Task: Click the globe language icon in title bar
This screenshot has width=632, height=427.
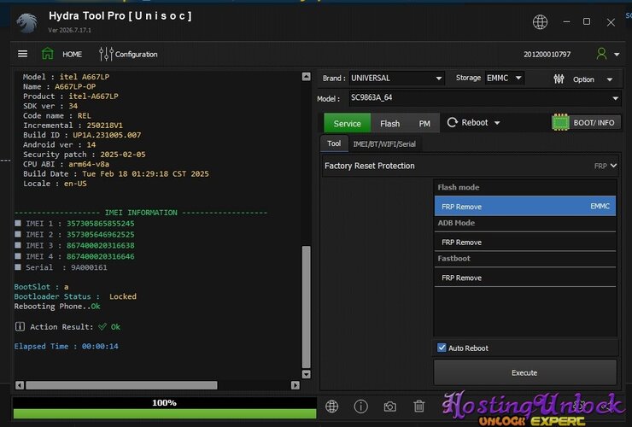Action: coord(540,21)
